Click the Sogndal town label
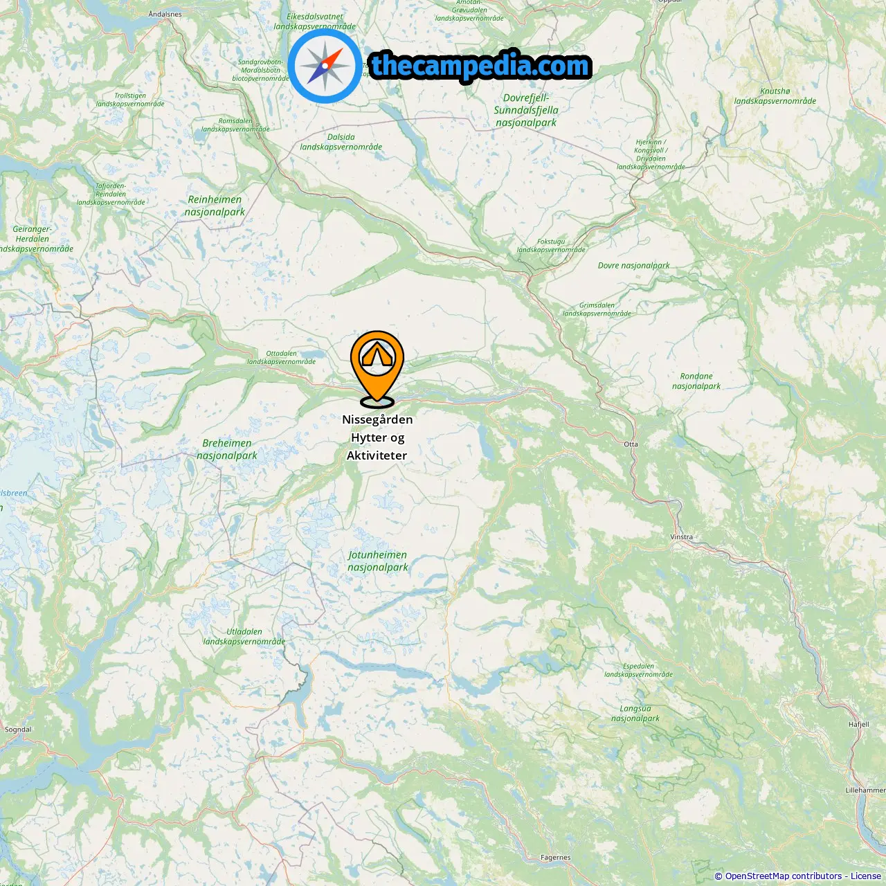886x886 pixels. (18, 730)
